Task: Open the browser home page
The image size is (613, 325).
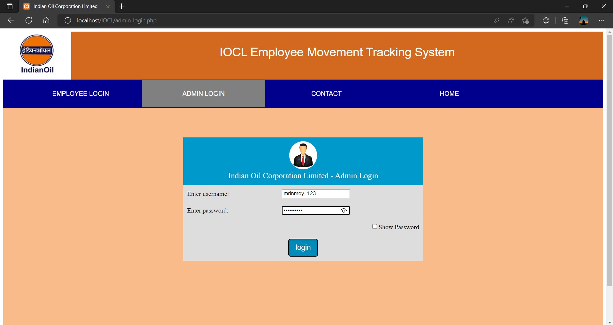Action: 46,20
